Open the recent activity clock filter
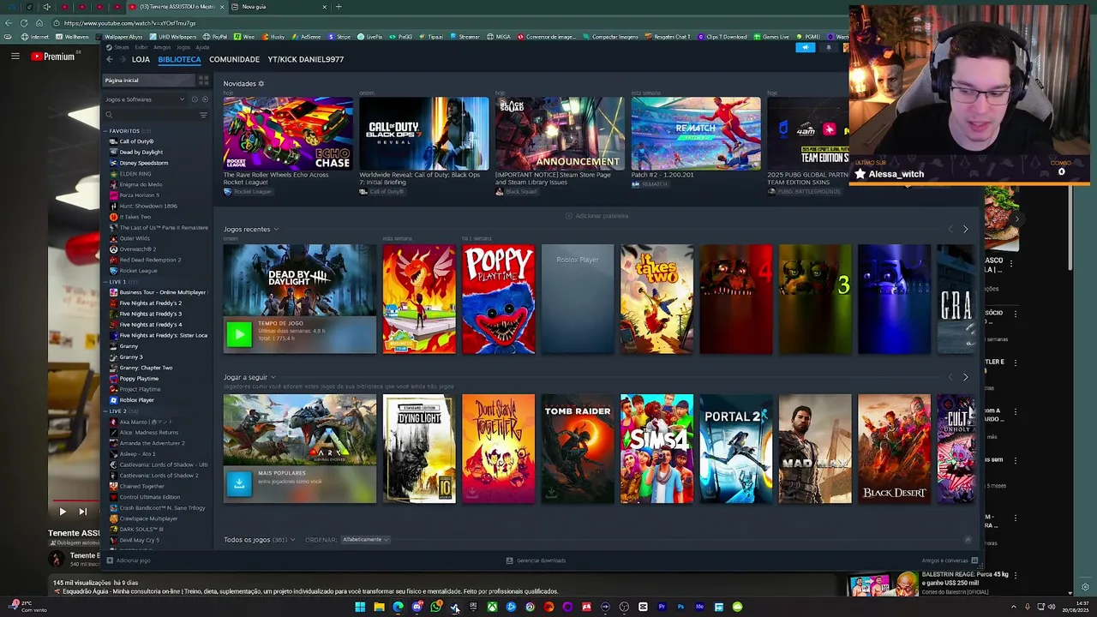 pyautogui.click(x=195, y=99)
